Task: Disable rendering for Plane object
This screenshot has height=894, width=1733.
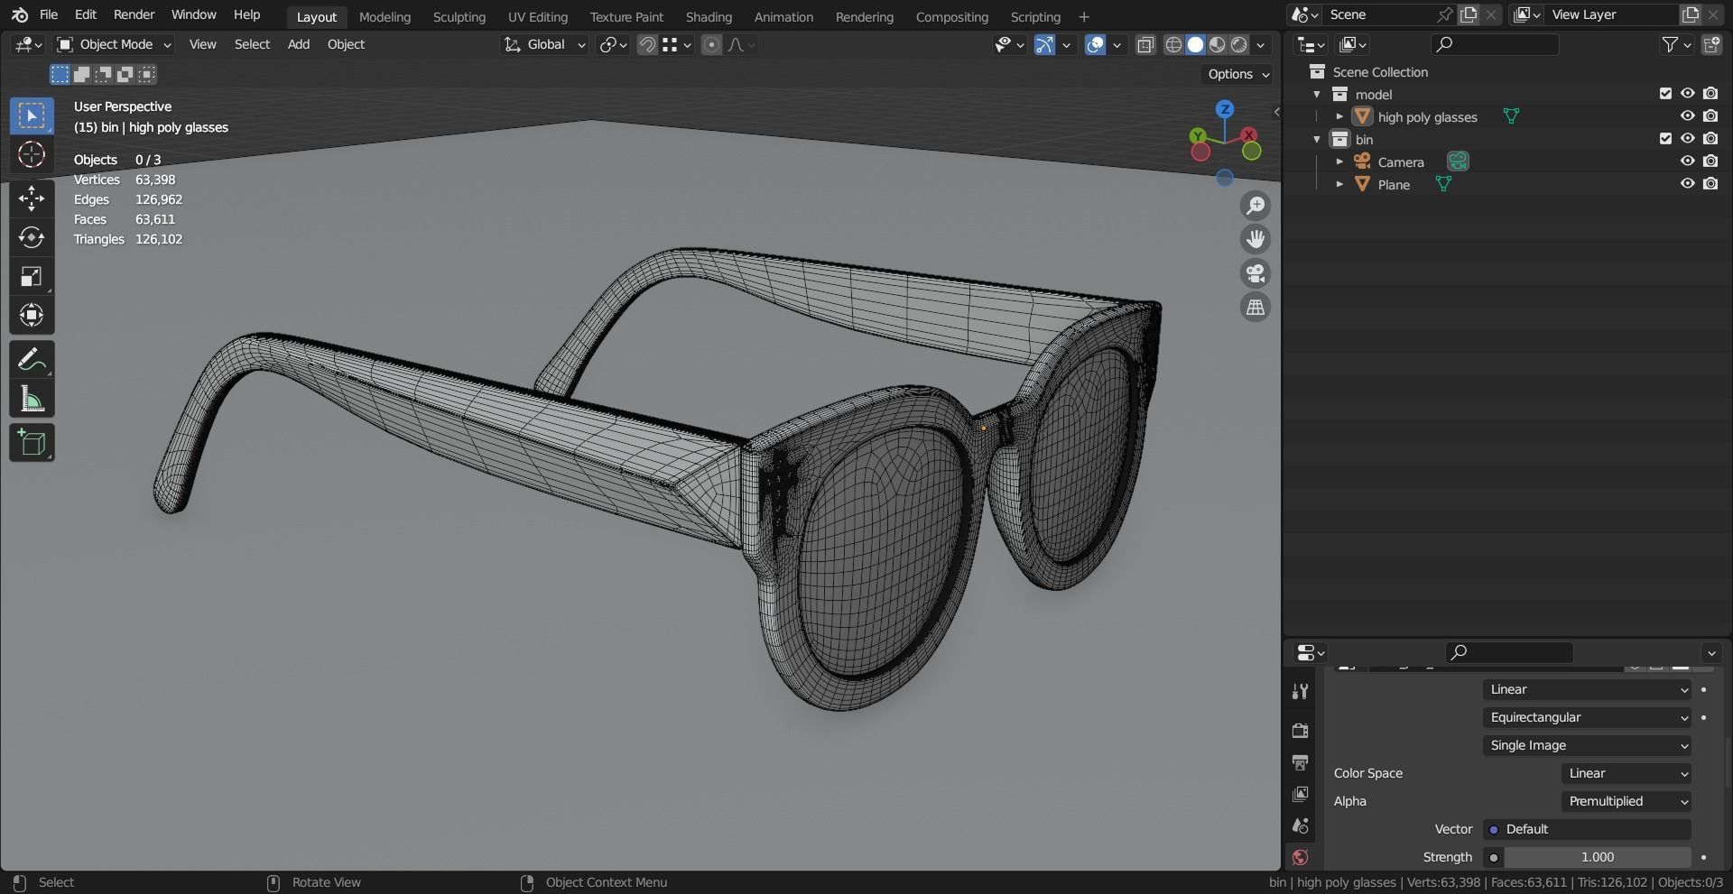Action: point(1710,184)
